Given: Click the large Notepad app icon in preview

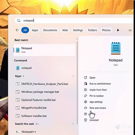Looking at the screenshot, I should (116, 48).
